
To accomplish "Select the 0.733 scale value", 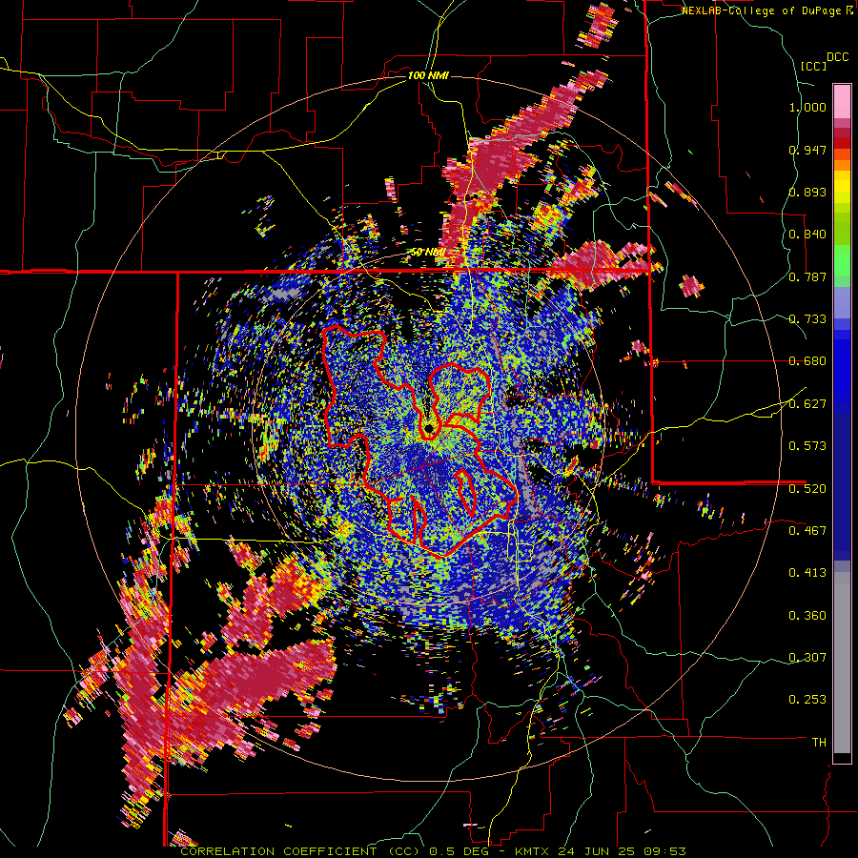I will point(807,319).
